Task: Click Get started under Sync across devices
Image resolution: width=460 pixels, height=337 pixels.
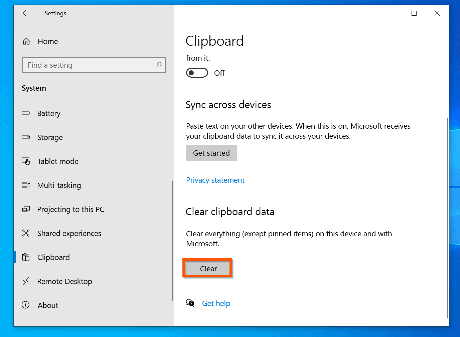Action: tap(211, 153)
